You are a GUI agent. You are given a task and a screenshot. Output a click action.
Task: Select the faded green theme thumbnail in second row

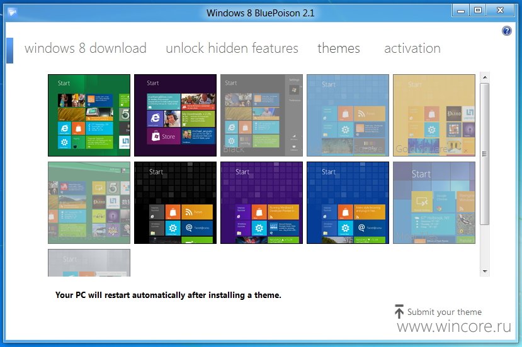click(89, 203)
